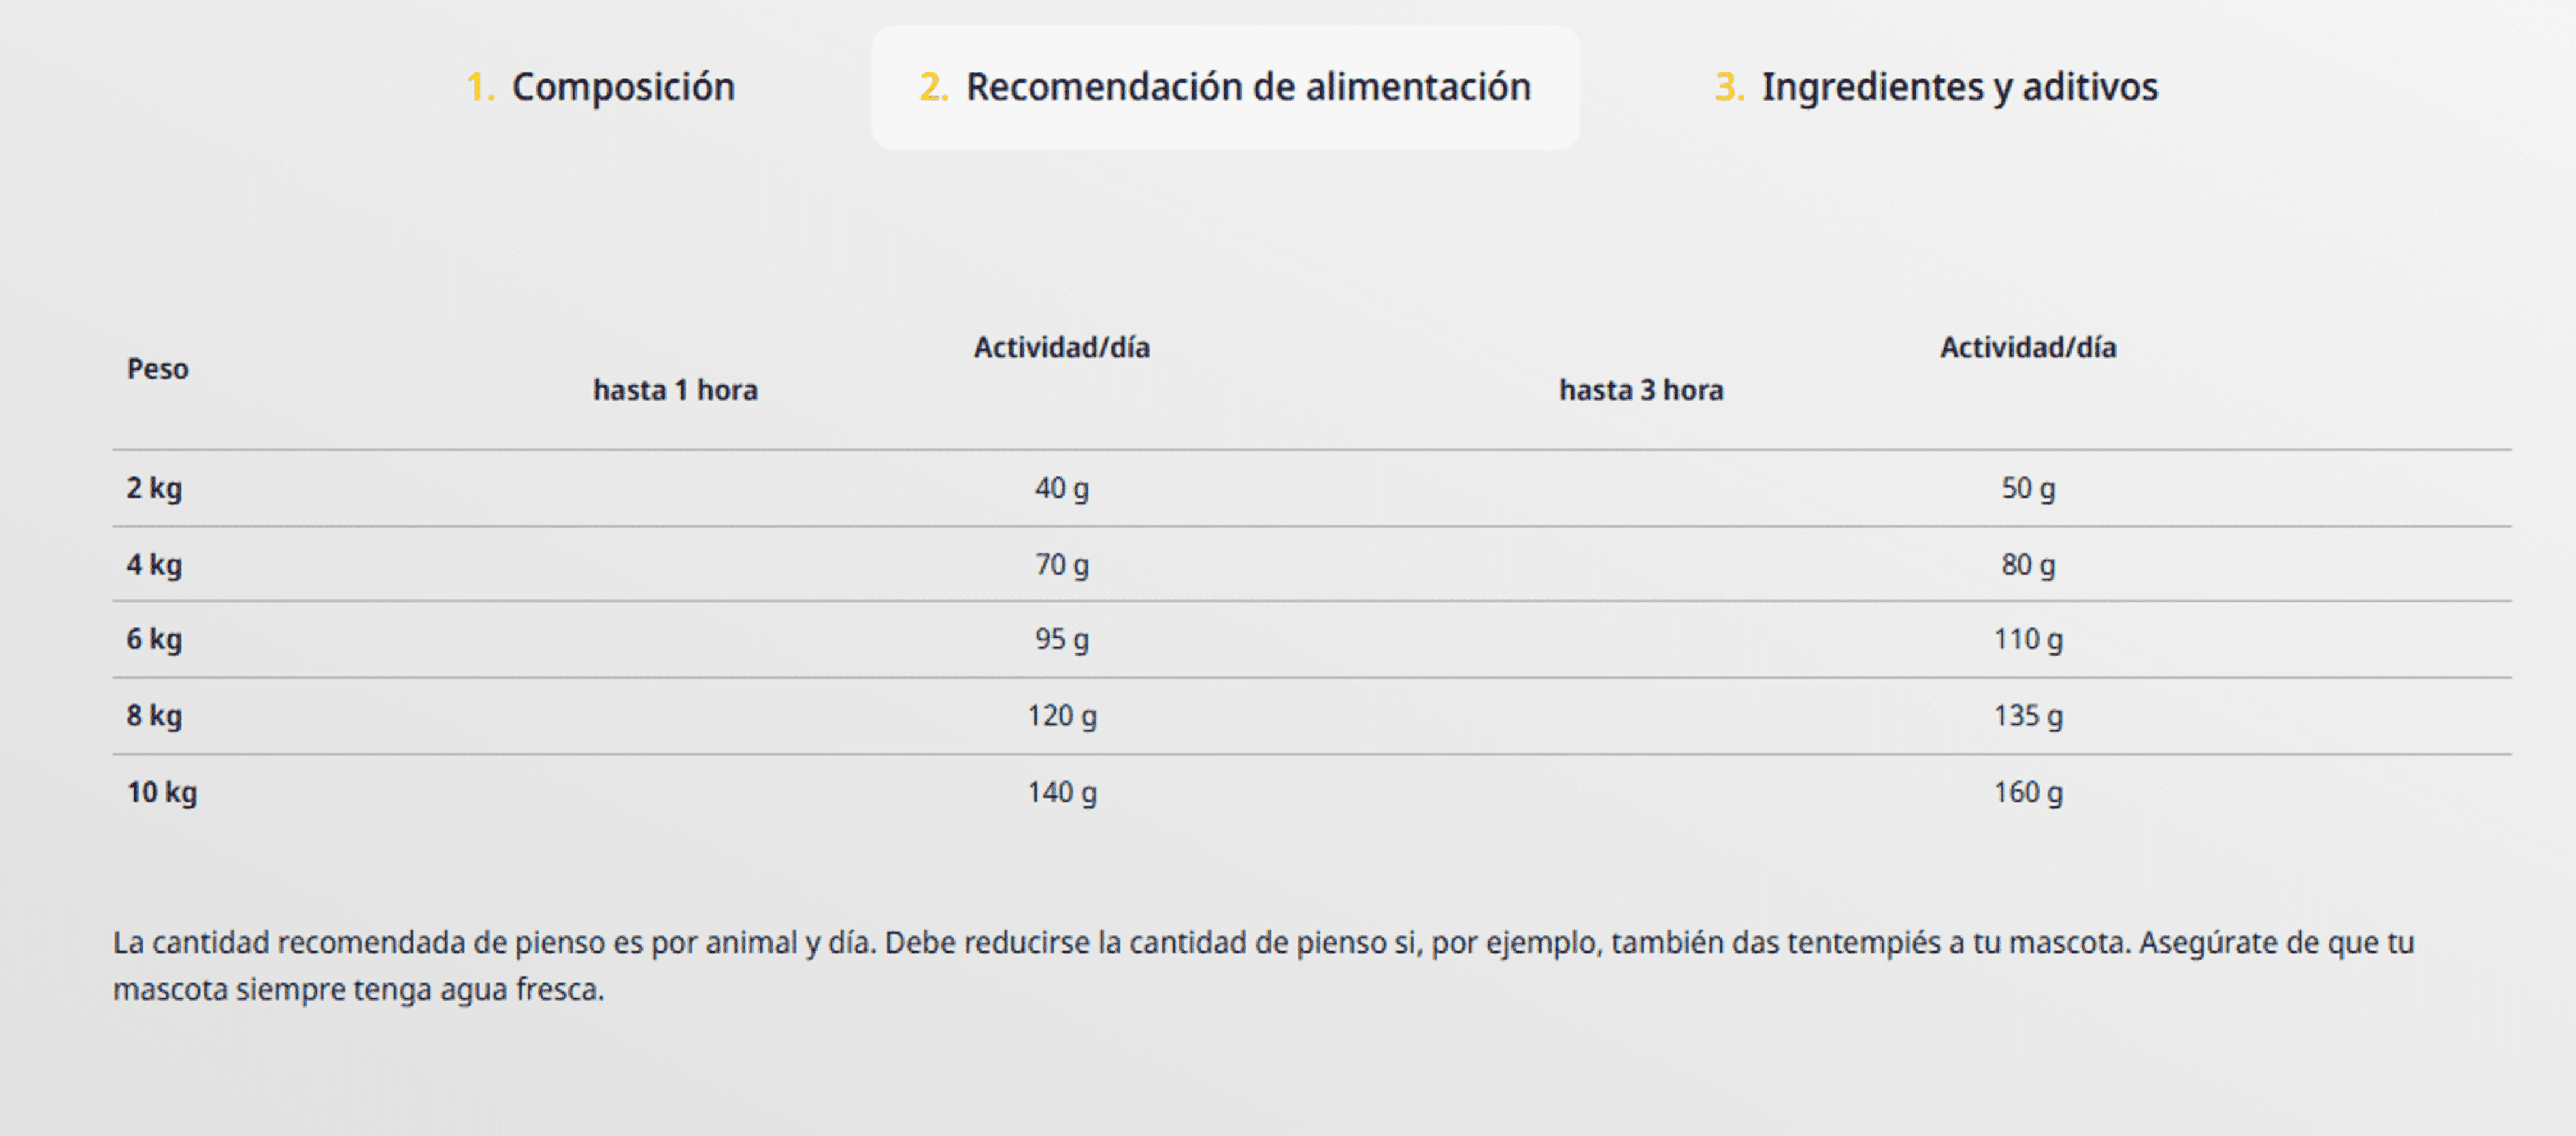Click the 120 g table cell
The height and width of the screenshot is (1136, 2576).
click(x=1062, y=715)
